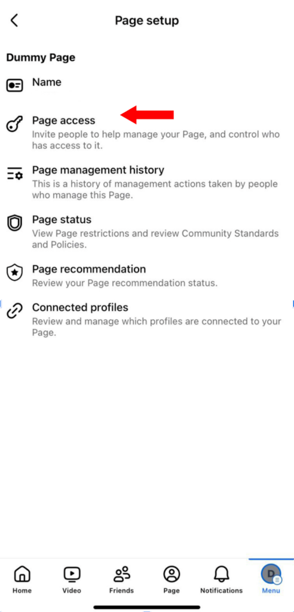Switch to the Video tab
The height and width of the screenshot is (612, 294).
(x=72, y=580)
